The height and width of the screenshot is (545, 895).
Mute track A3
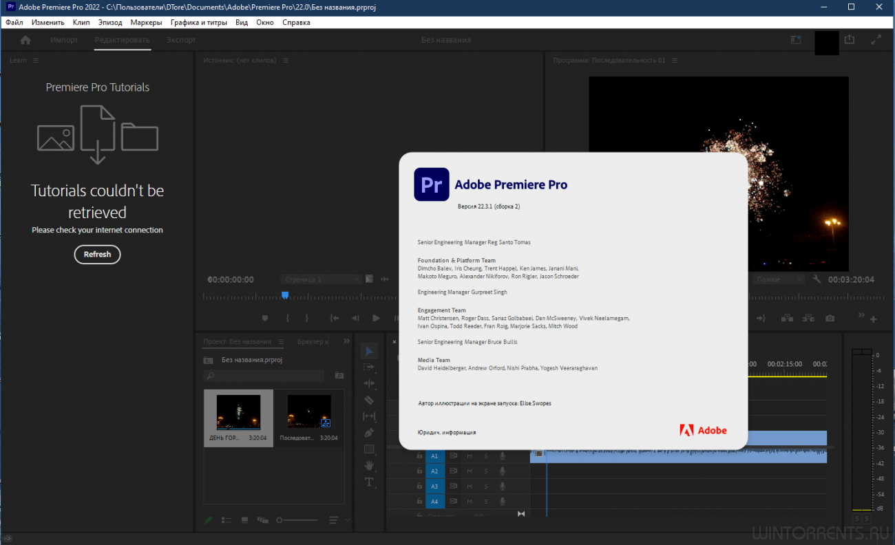pos(470,486)
